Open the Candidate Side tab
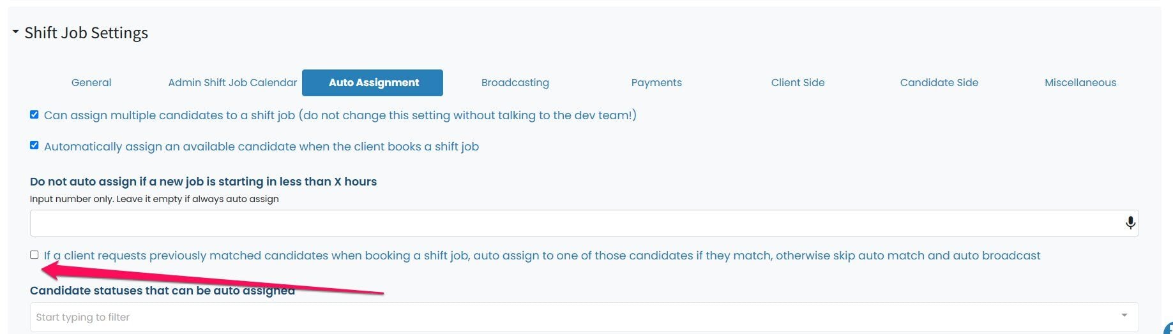 click(939, 82)
